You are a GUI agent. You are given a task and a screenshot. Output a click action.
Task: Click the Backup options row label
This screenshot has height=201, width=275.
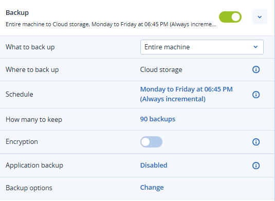pyautogui.click(x=29, y=188)
